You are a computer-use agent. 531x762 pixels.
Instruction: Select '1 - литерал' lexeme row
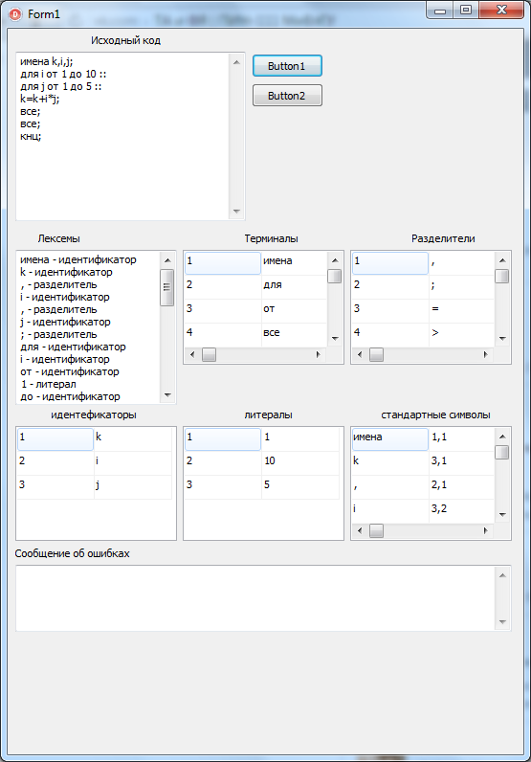(48, 384)
